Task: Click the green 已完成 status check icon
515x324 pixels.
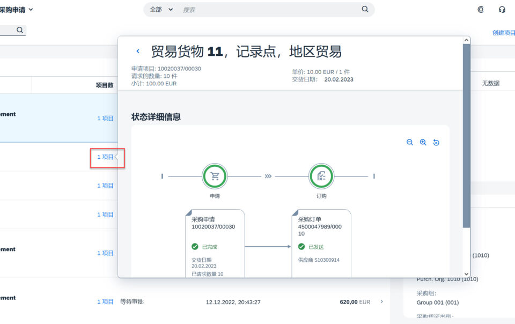Action: tap(195, 247)
